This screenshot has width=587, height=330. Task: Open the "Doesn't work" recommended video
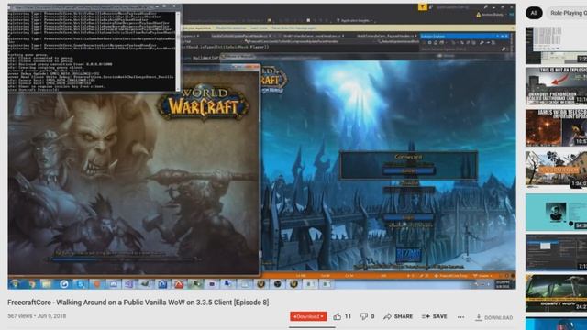point(557,293)
